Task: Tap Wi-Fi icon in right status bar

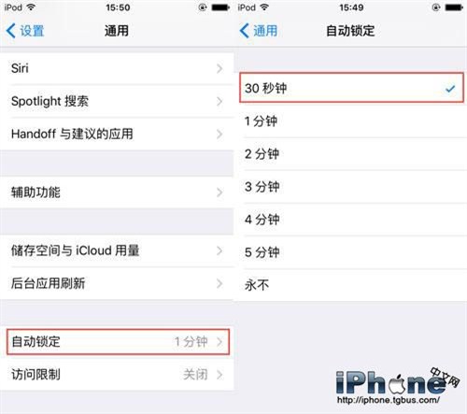Action: [264, 7]
